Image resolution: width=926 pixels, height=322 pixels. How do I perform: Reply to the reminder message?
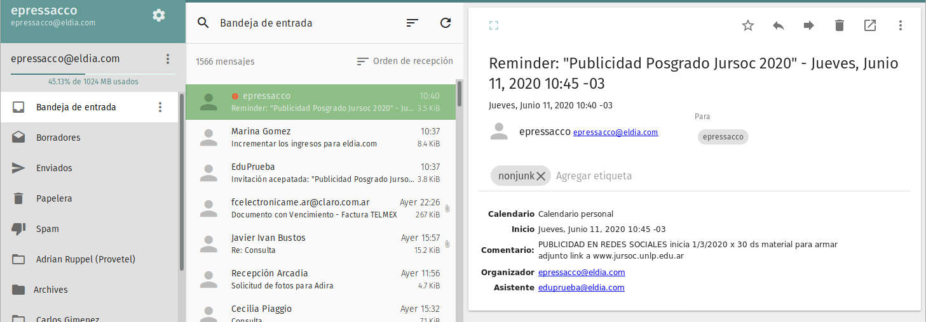coord(779,25)
